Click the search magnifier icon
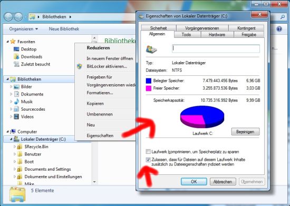 tap(283, 17)
